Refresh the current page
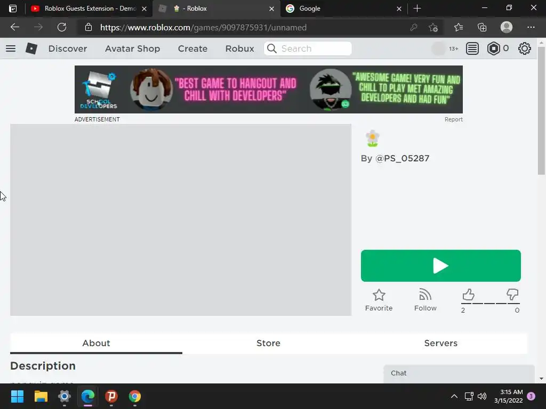 coord(62,27)
